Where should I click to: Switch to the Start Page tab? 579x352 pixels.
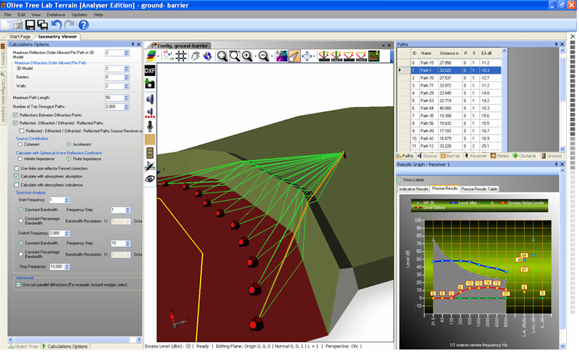(20, 37)
